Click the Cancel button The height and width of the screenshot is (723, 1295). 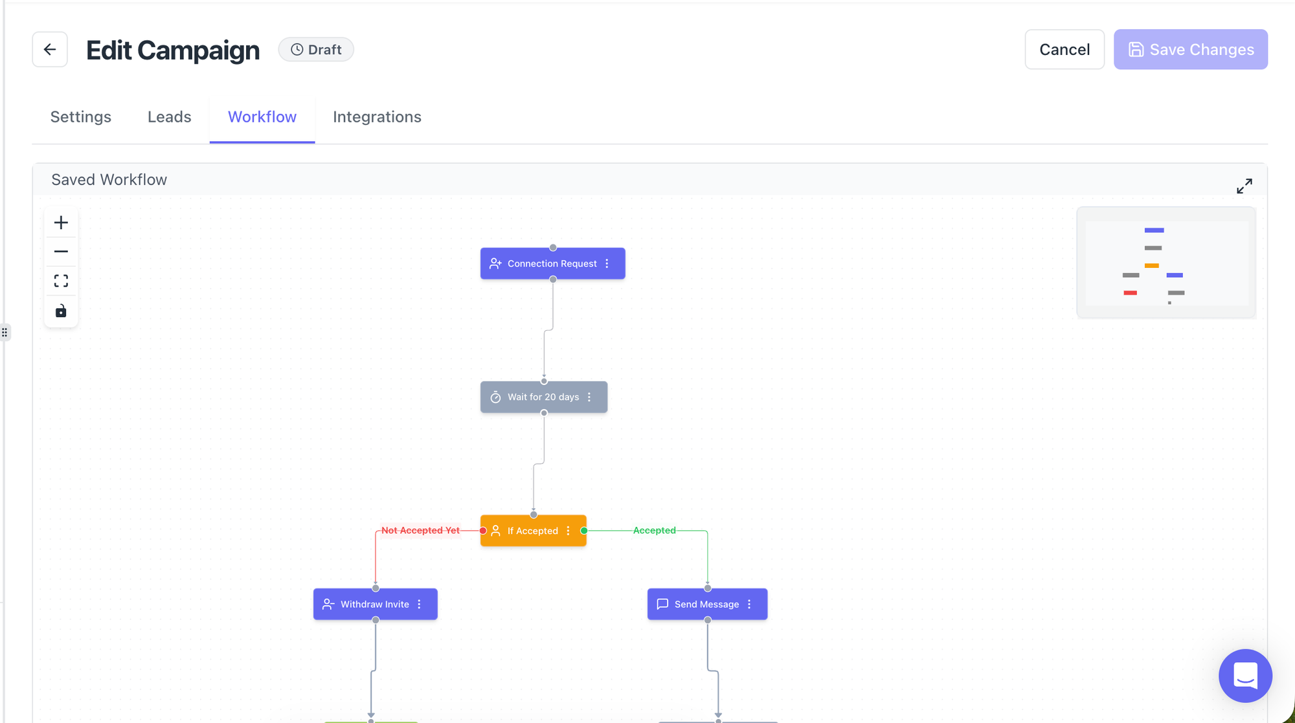pos(1064,49)
